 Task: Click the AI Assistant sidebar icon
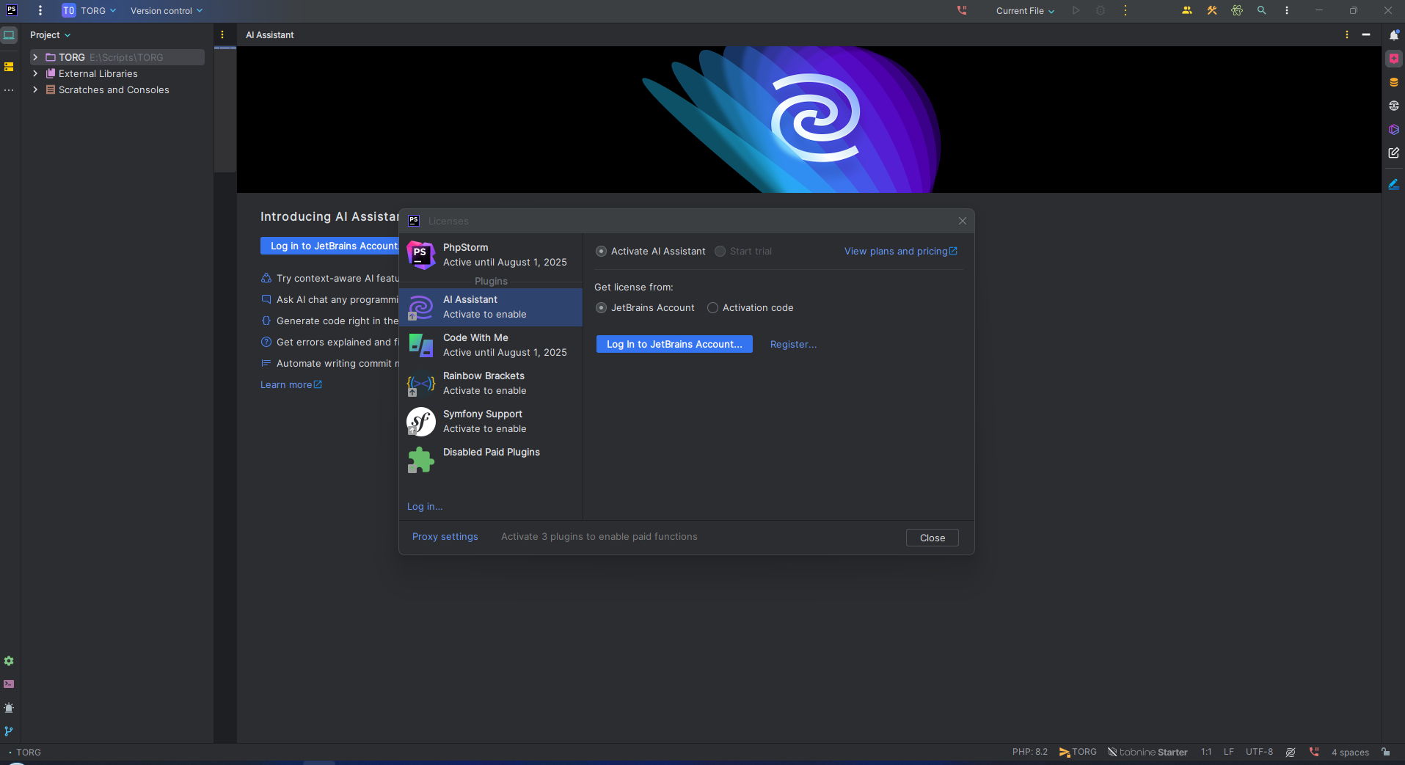tap(1393, 59)
